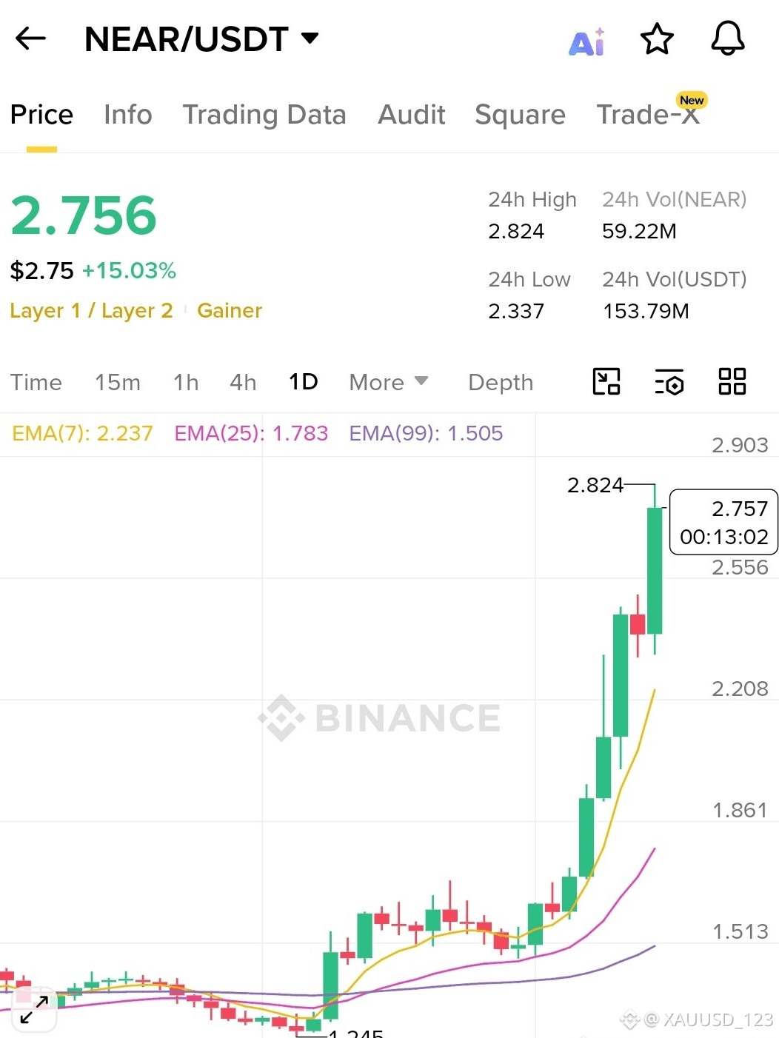Open the Trade-X tab
779x1038 pixels.
648,115
